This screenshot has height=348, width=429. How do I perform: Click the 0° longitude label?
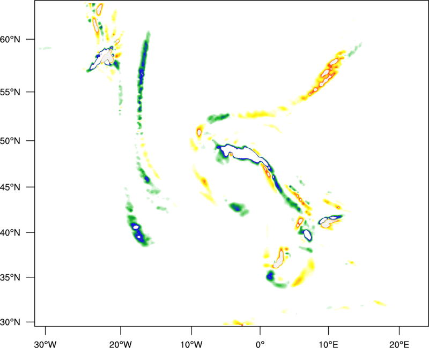260,344
